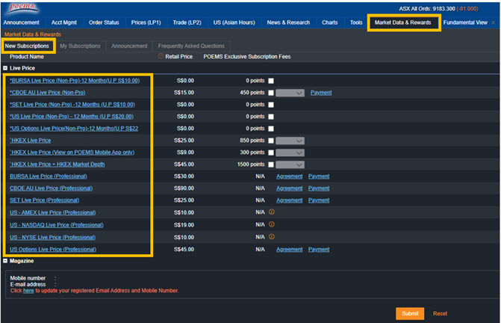Image resolution: width=501 pixels, height=323 pixels.
Task: Open Payment link for US Options Live Price (Professional)
Action: (x=319, y=249)
